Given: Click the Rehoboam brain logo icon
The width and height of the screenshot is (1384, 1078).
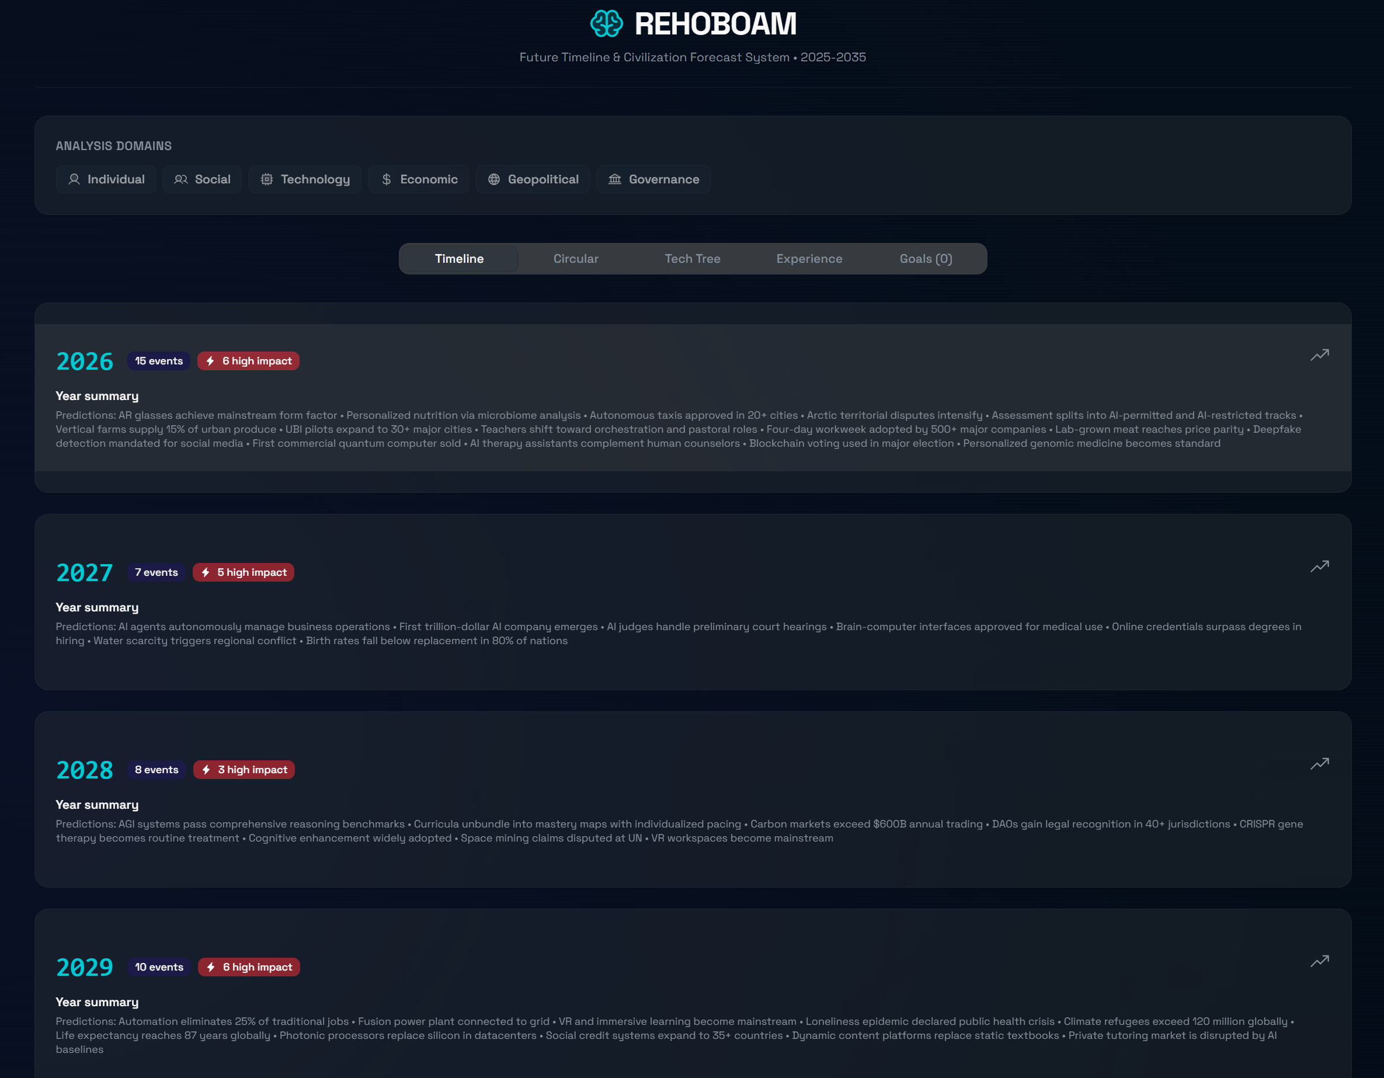Looking at the screenshot, I should point(607,24).
